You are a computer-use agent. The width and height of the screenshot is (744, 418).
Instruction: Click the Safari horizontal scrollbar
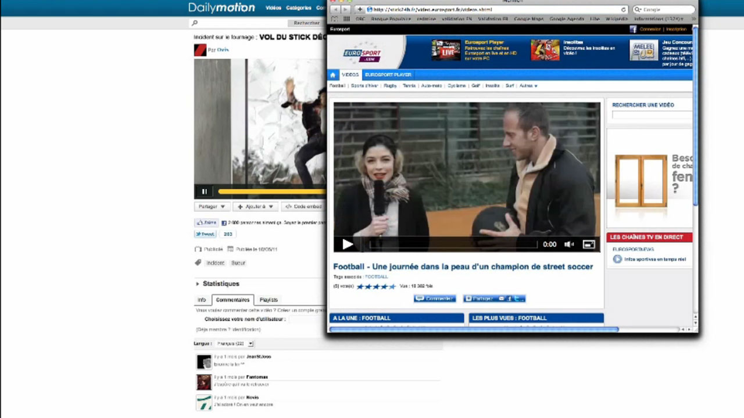pos(474,330)
